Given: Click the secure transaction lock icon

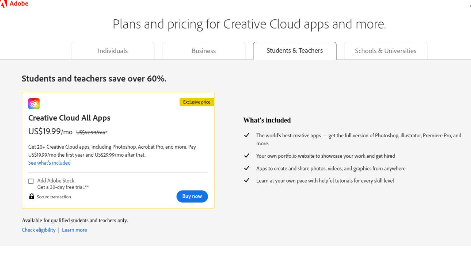Looking at the screenshot, I should tap(32, 197).
